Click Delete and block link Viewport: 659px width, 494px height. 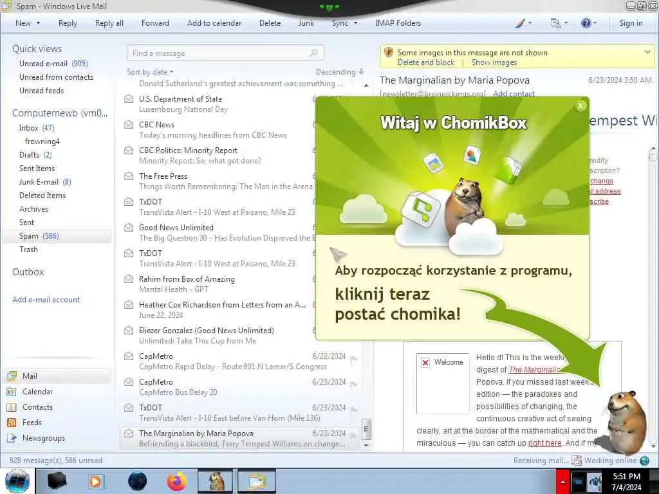426,62
